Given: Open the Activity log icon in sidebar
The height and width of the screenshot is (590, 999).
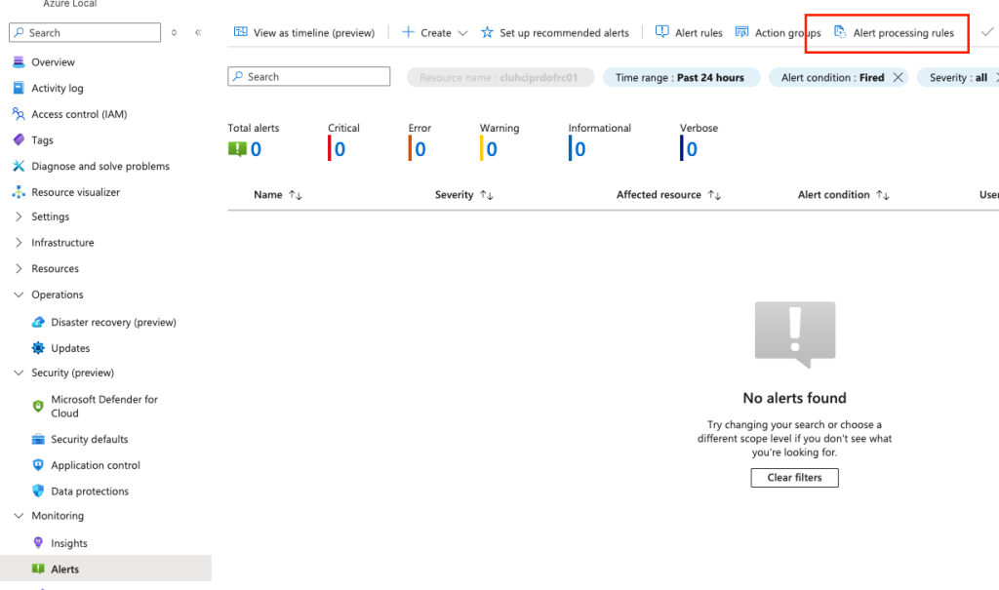Looking at the screenshot, I should [x=19, y=88].
